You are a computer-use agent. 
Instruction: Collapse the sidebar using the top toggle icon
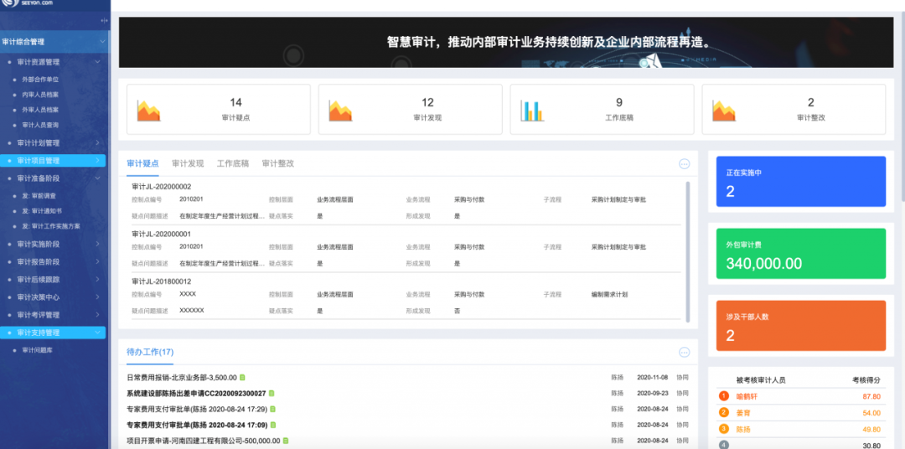coord(104,20)
